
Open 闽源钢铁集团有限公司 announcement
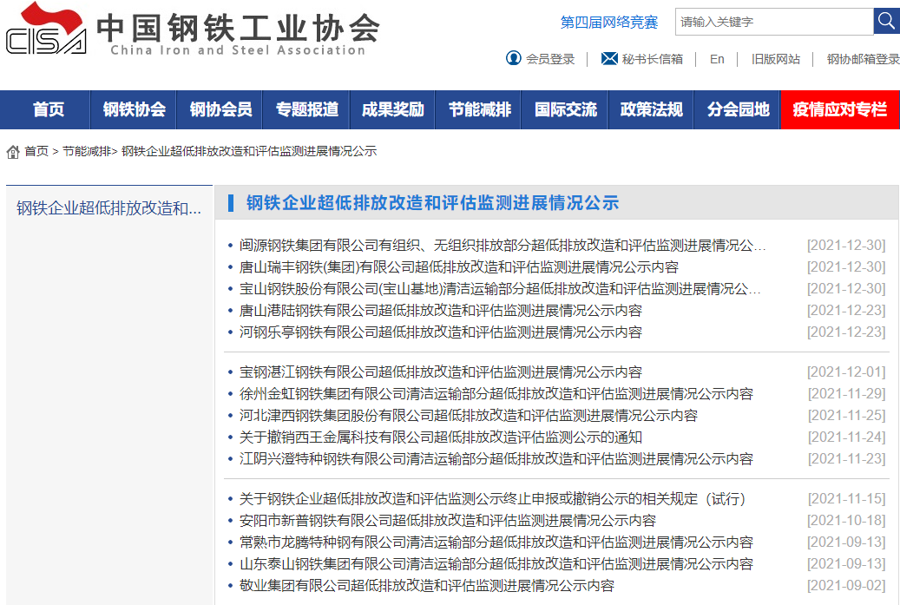pyautogui.click(x=503, y=246)
